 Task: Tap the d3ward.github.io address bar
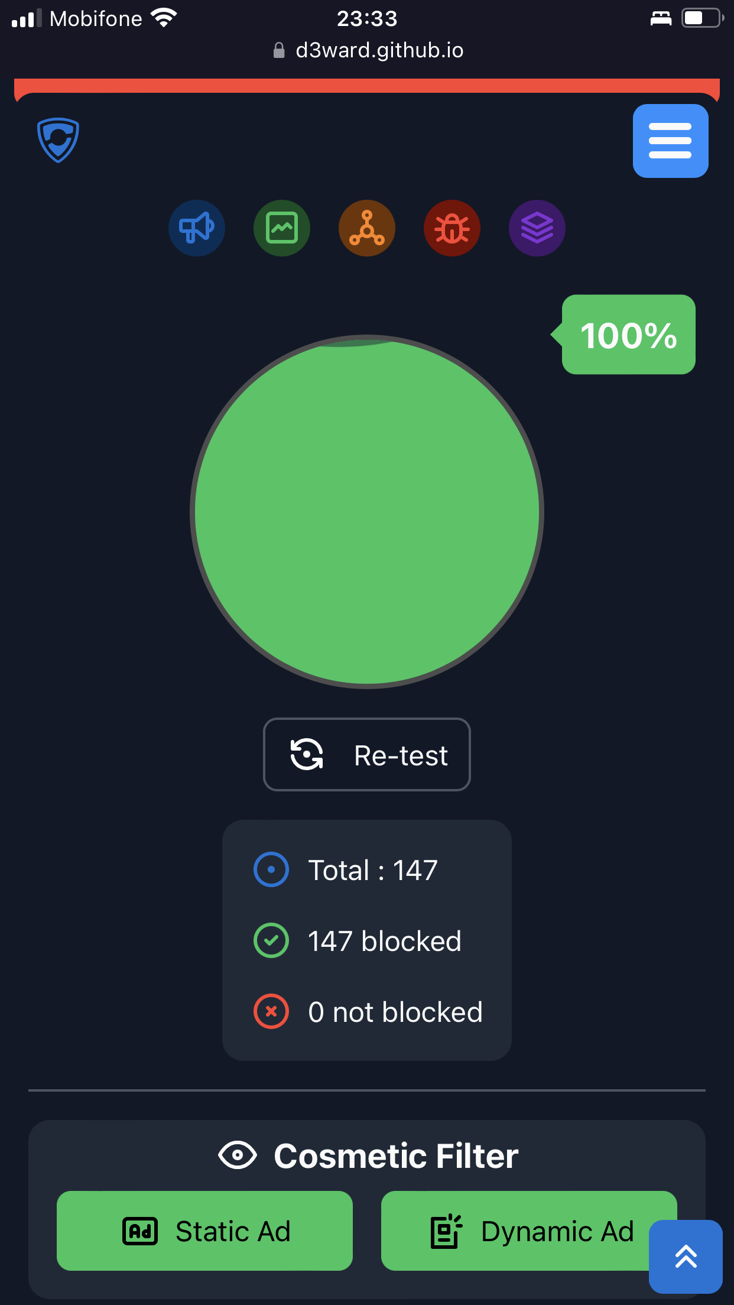pyautogui.click(x=367, y=50)
